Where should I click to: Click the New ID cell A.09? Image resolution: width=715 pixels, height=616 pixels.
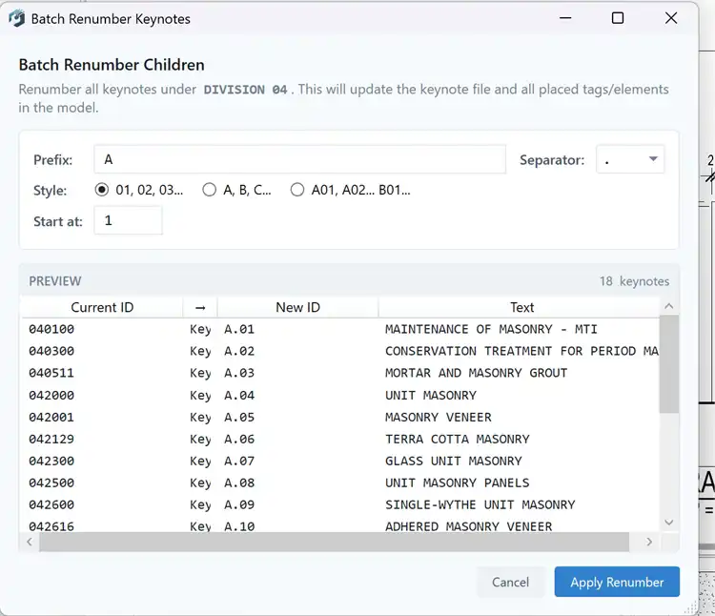239,504
